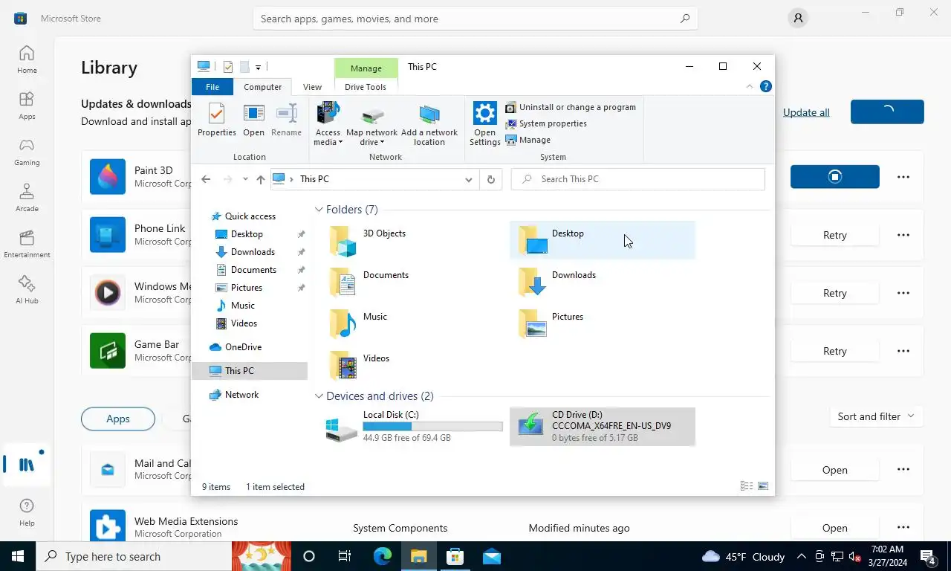Screen dimensions: 951x571
Task: Switch to the View ribbon tab
Action: pyautogui.click(x=313, y=87)
